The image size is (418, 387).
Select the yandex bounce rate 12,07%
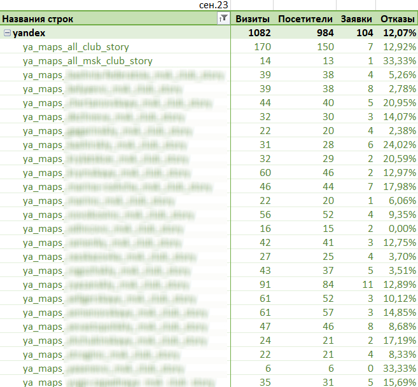(400, 33)
